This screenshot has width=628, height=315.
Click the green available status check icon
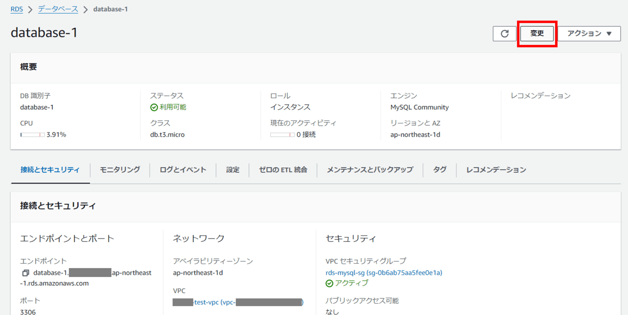pyautogui.click(x=154, y=108)
